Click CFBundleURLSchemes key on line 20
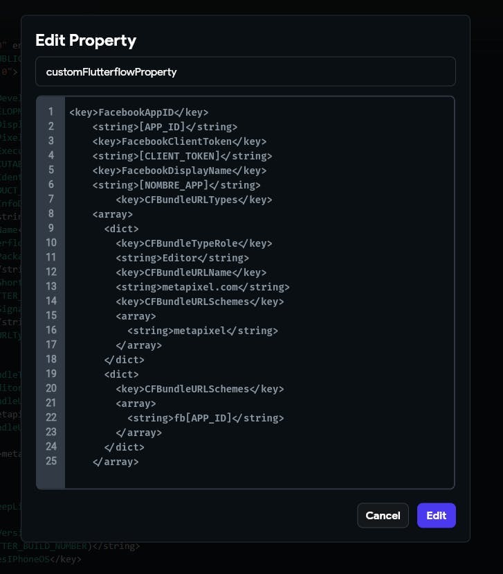This screenshot has width=503, height=574. [200, 389]
